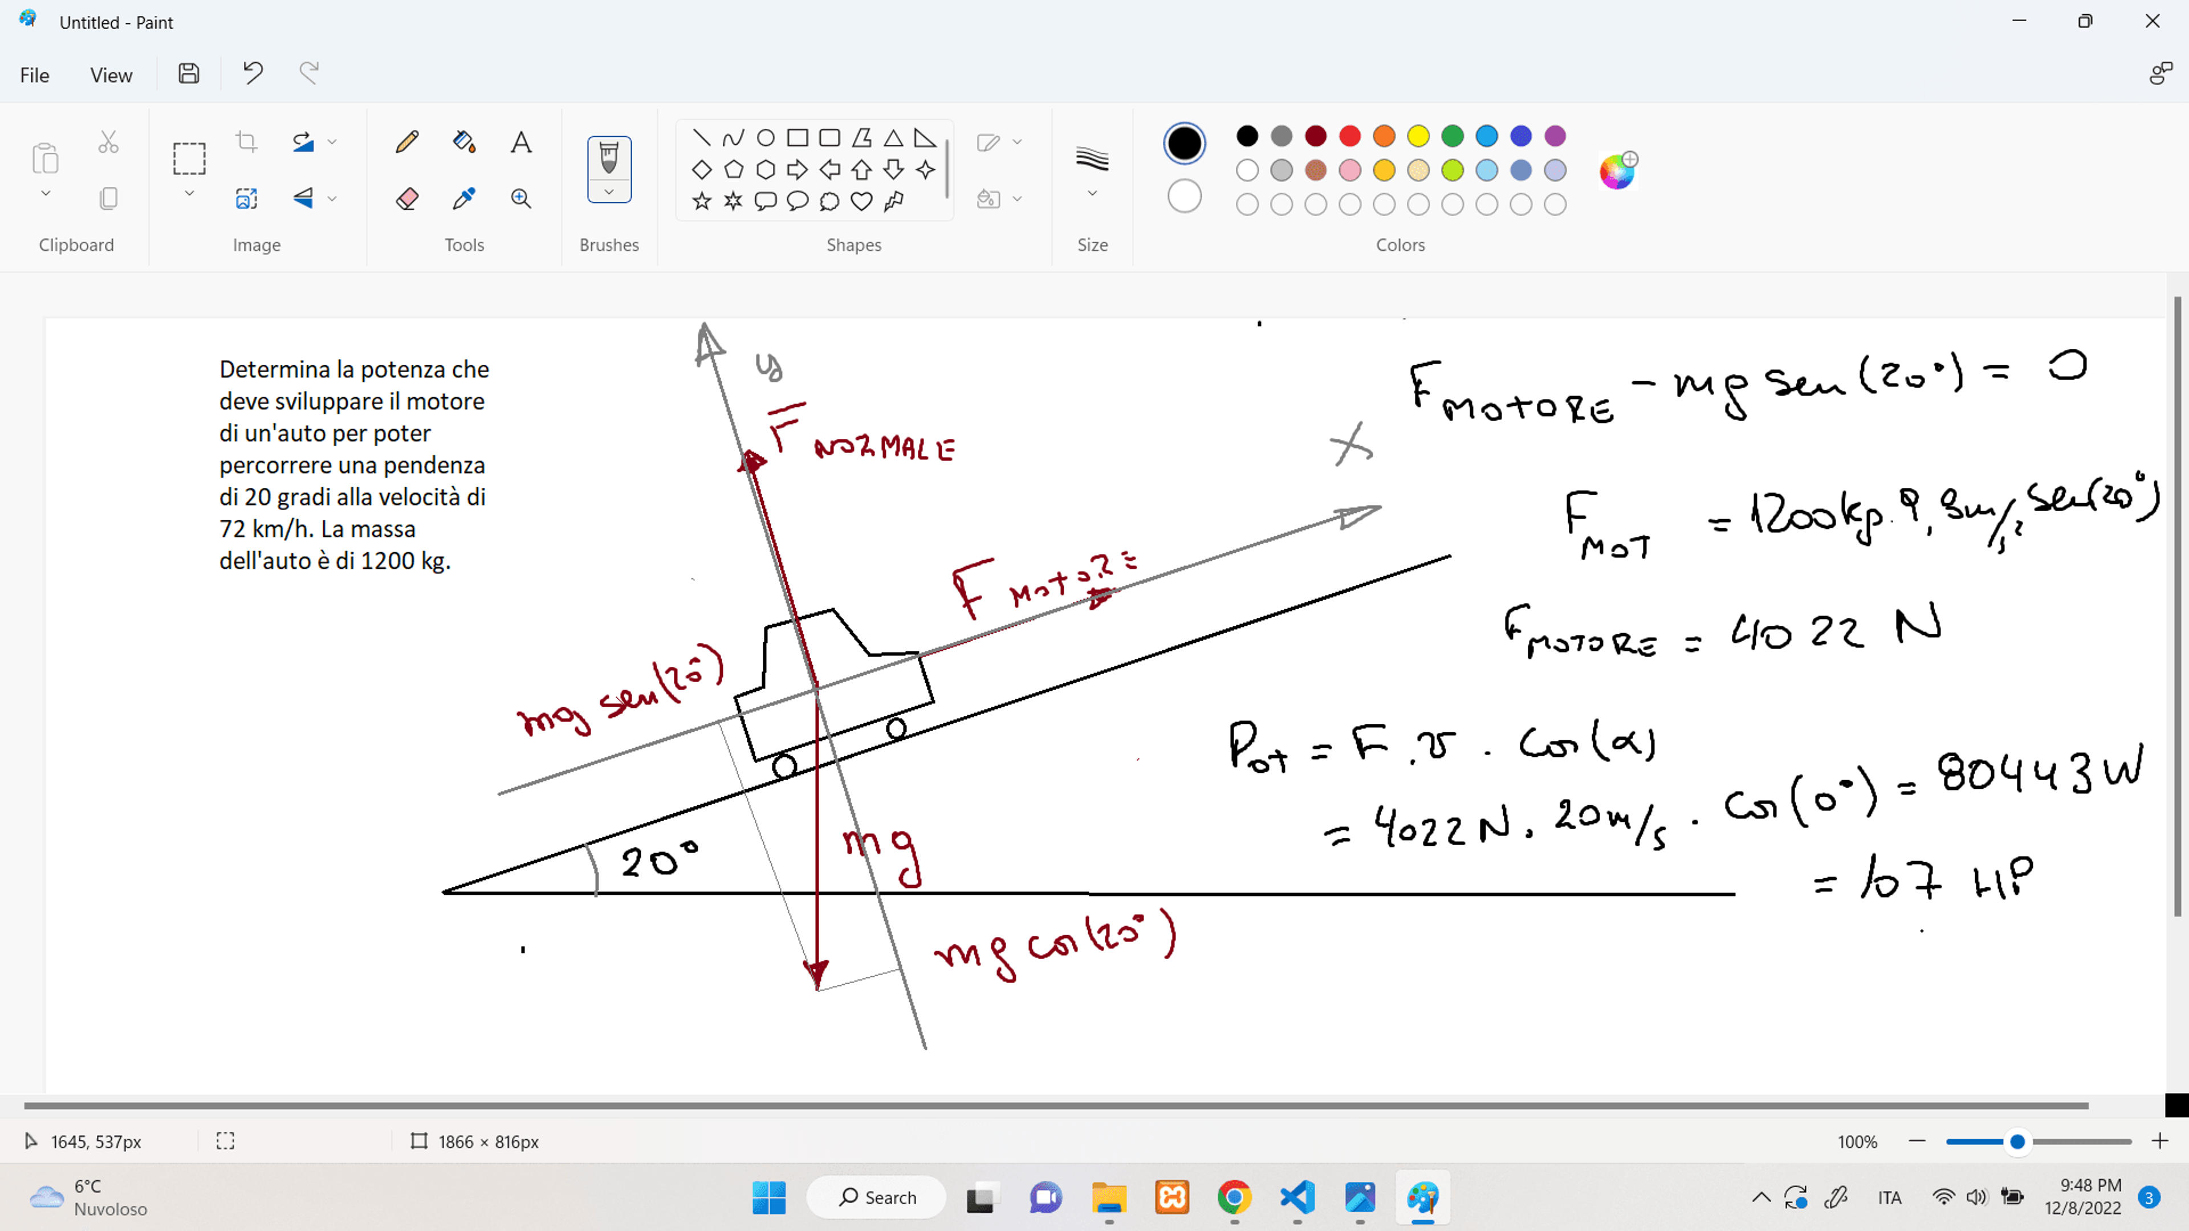
Task: Zoom out with the minus button
Action: pyautogui.click(x=1917, y=1141)
